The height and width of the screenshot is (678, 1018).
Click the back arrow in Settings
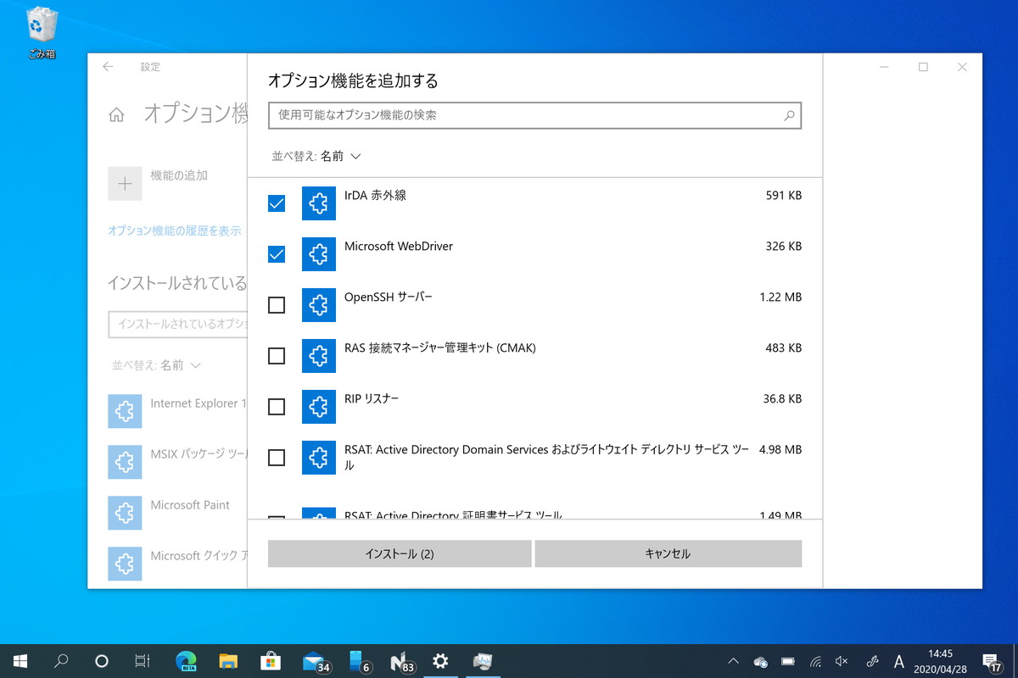(x=108, y=66)
